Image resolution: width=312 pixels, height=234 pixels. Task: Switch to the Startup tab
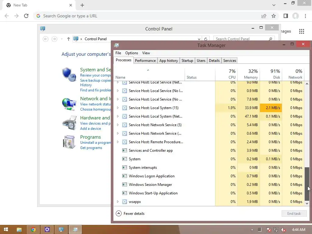point(187,61)
